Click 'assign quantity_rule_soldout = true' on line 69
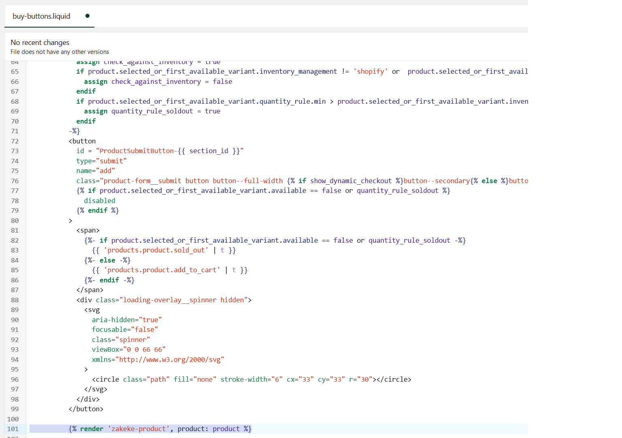622x438 pixels. pyautogui.click(x=152, y=111)
